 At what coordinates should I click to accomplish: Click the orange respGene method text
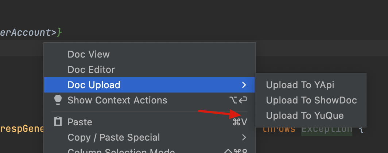(x=22, y=129)
